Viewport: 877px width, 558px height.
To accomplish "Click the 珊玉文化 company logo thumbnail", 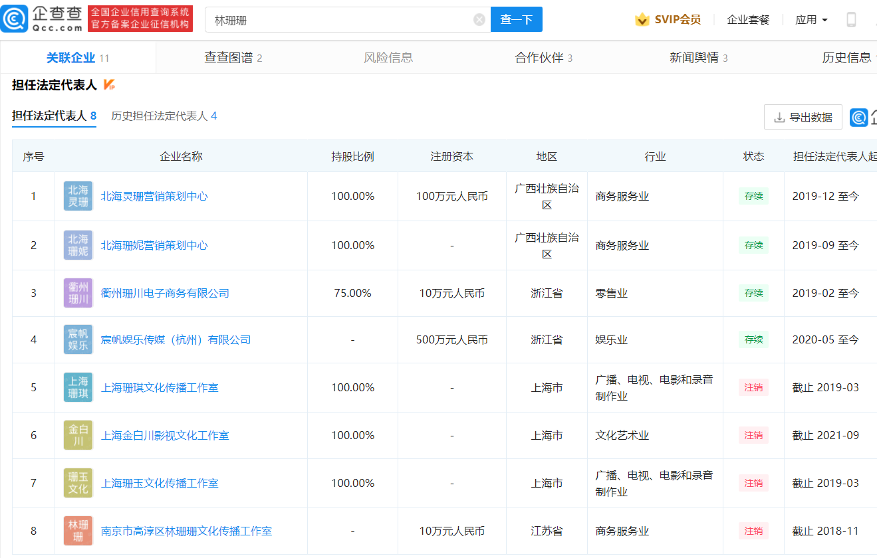I will [x=78, y=483].
